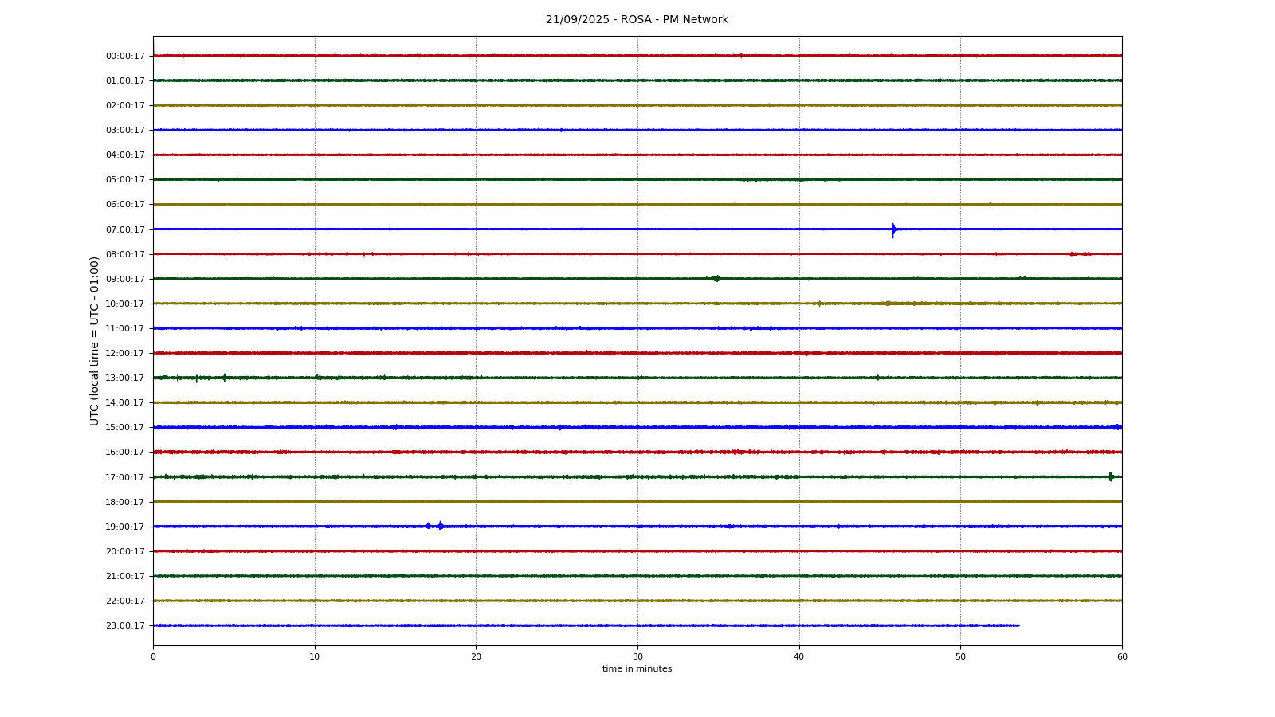This screenshot has height=717, width=1275.
Task: Click the green event burst on the 09:00:17 trace
Action: pos(716,278)
